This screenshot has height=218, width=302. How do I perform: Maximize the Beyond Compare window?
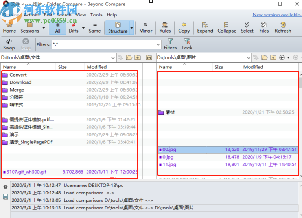pos(280,4)
